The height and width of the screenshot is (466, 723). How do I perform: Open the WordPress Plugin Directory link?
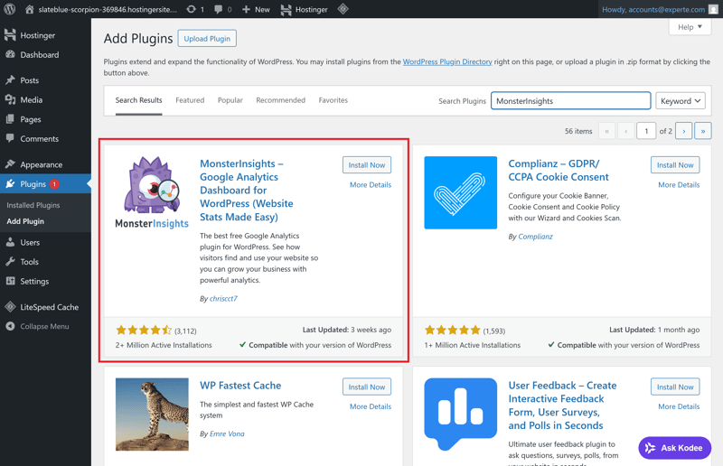coord(446,62)
